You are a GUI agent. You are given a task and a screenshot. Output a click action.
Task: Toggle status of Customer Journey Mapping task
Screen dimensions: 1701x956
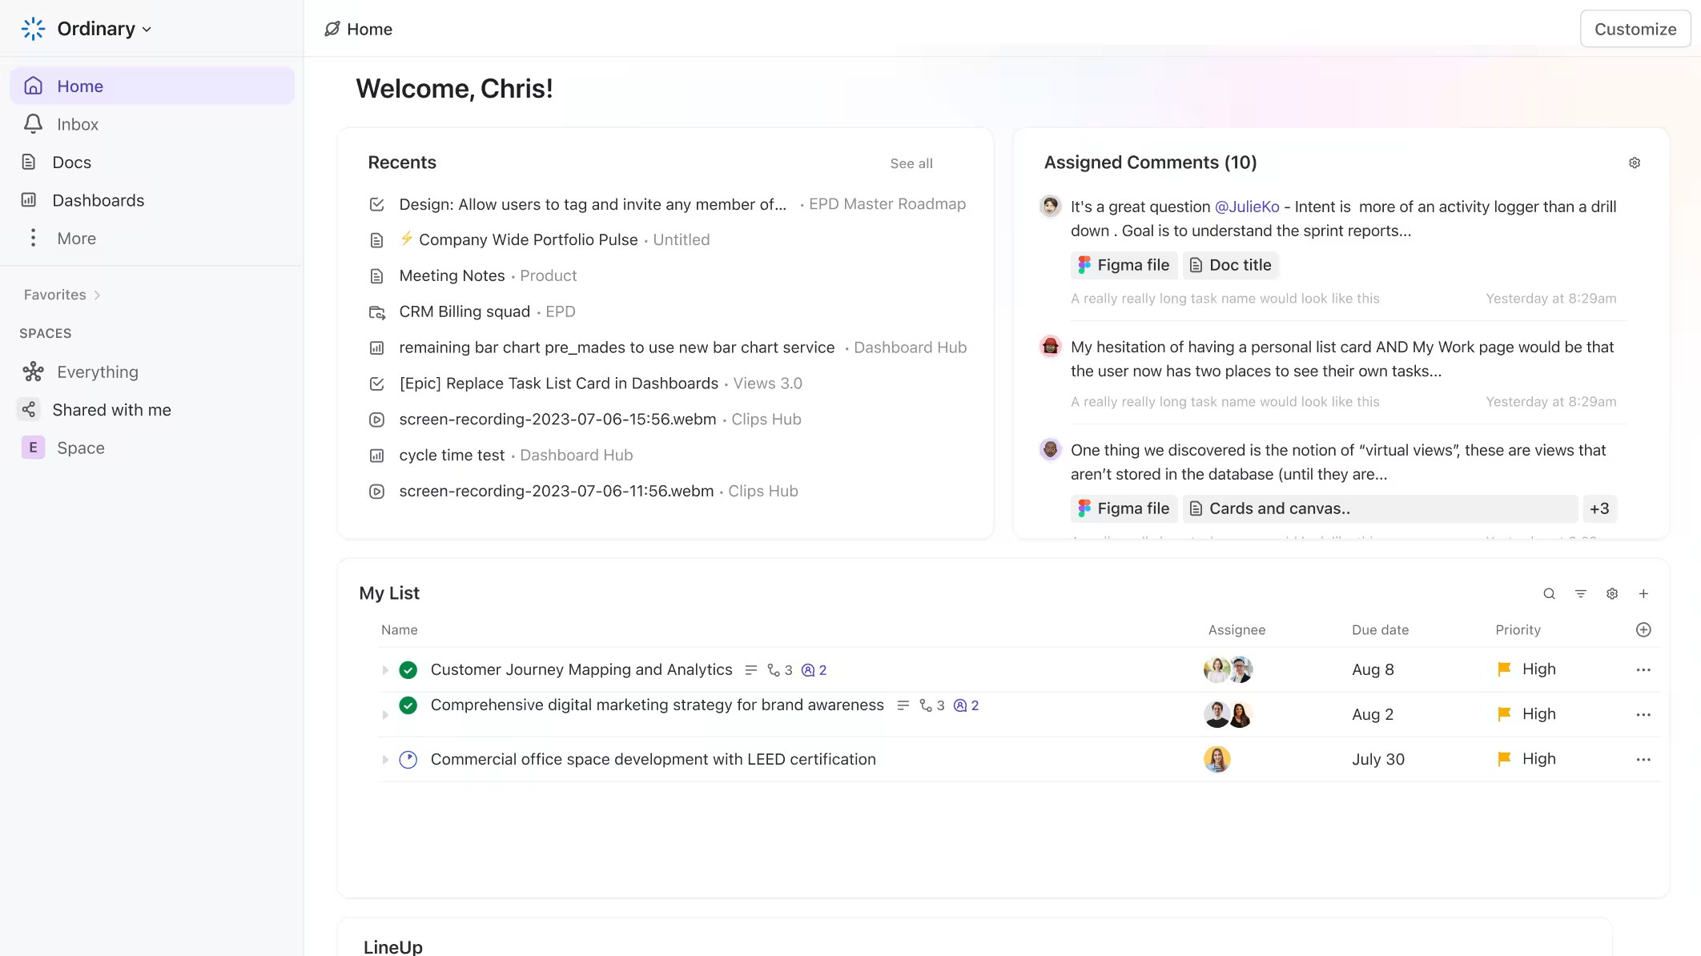pos(408,669)
